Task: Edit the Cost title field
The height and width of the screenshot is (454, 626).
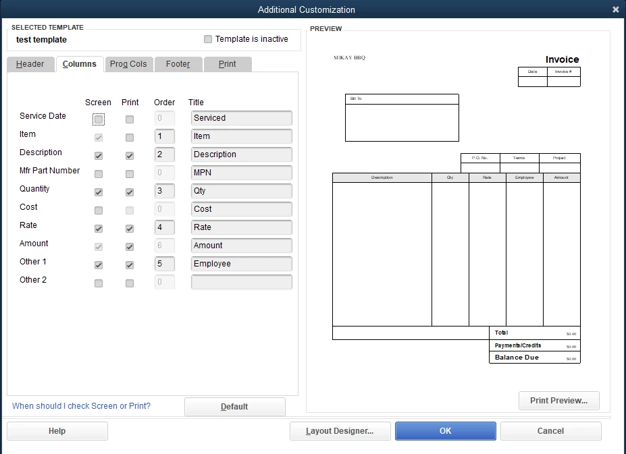Action: coord(242,209)
